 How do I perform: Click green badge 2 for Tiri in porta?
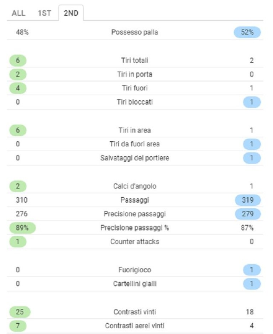[18, 74]
